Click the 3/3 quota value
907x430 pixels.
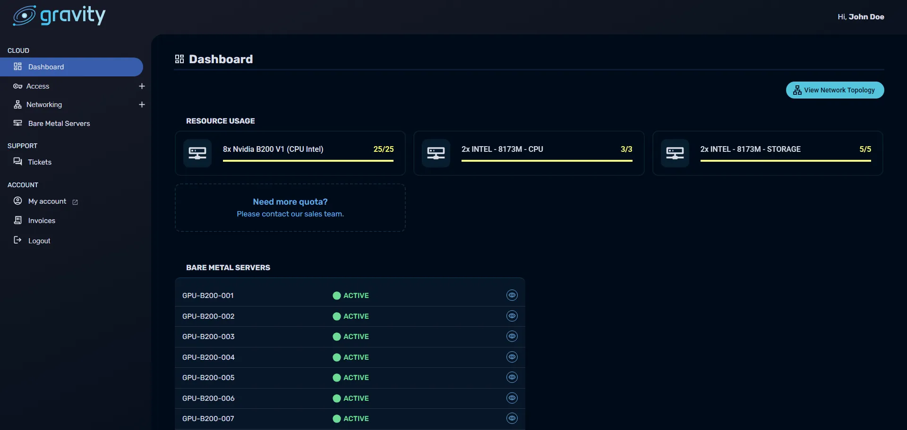tap(626, 149)
